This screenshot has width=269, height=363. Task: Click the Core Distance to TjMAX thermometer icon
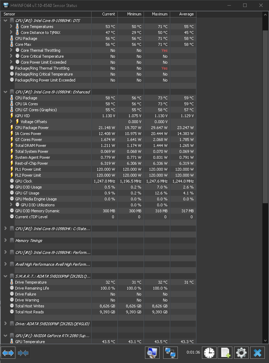tap(17, 33)
